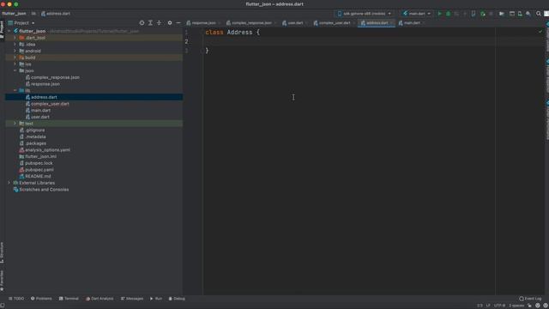Select pubspec.yaml in project tree
The height and width of the screenshot is (309, 549).
(x=39, y=170)
